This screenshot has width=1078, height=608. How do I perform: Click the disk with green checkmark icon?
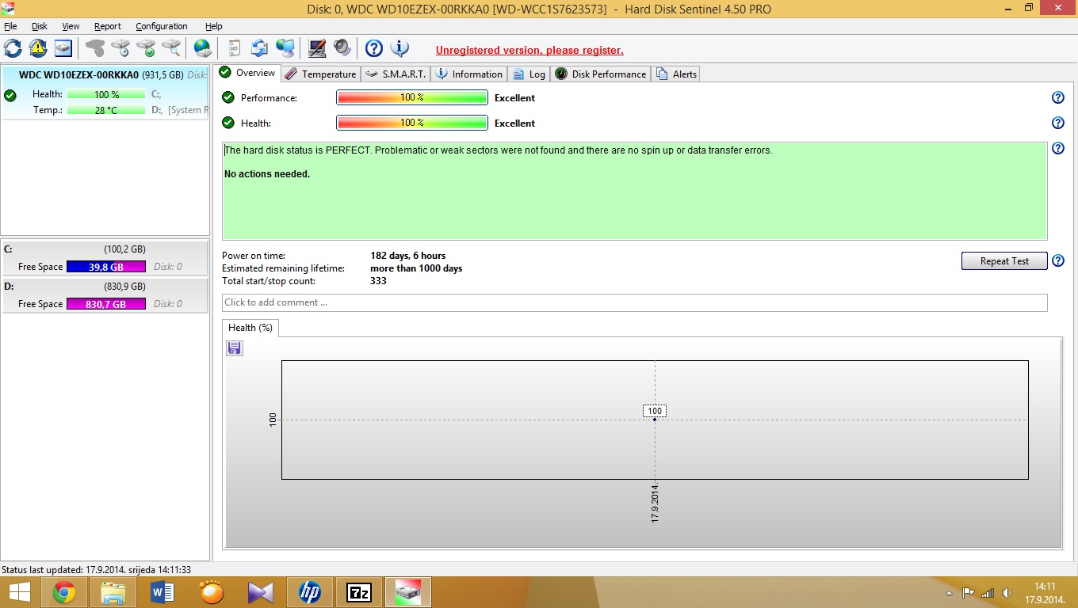point(146,48)
